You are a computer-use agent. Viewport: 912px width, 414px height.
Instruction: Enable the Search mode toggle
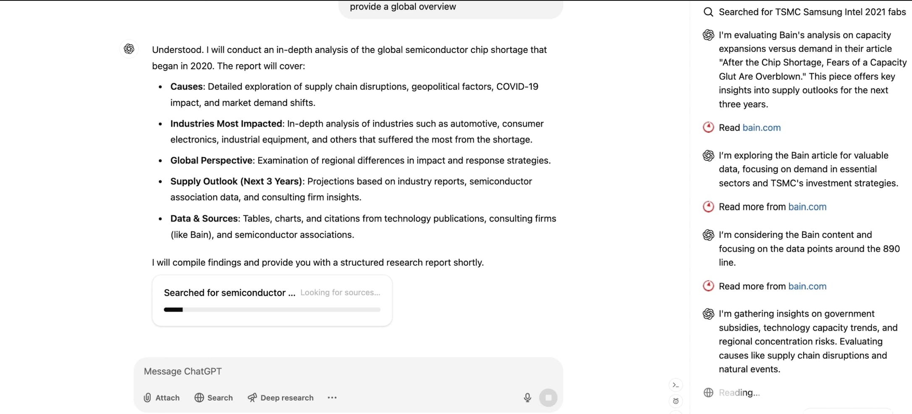pos(213,397)
